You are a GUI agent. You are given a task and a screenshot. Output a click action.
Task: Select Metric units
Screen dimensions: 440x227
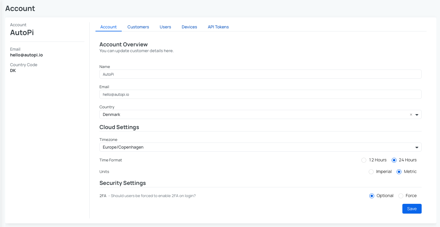pyautogui.click(x=399, y=171)
